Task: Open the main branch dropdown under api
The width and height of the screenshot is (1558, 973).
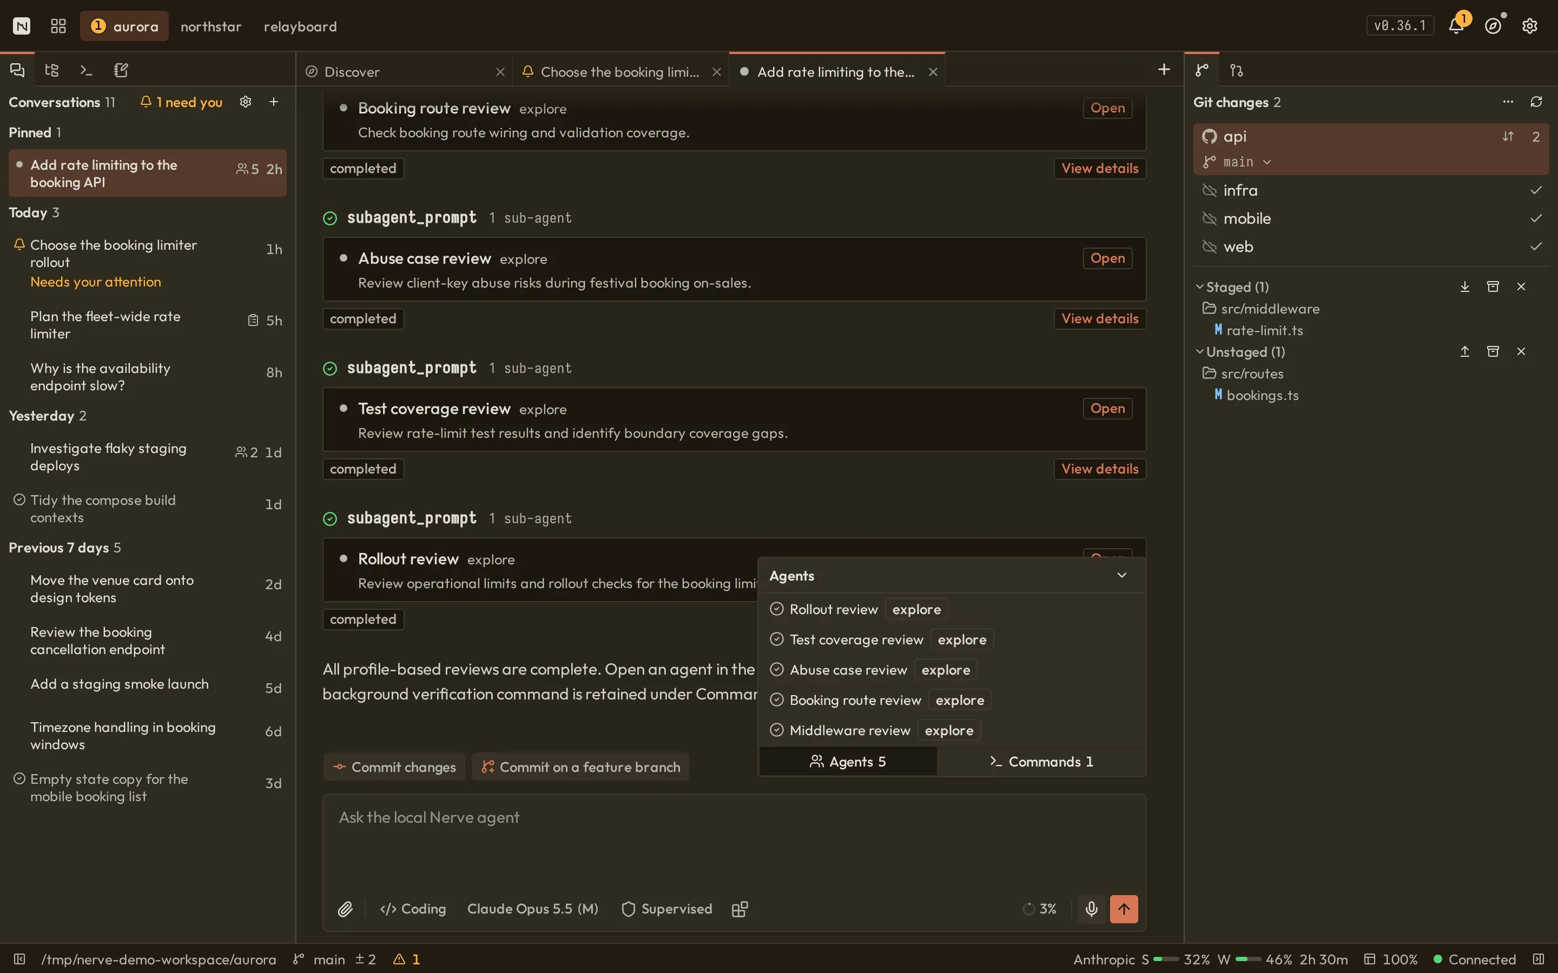Action: pyautogui.click(x=1237, y=162)
